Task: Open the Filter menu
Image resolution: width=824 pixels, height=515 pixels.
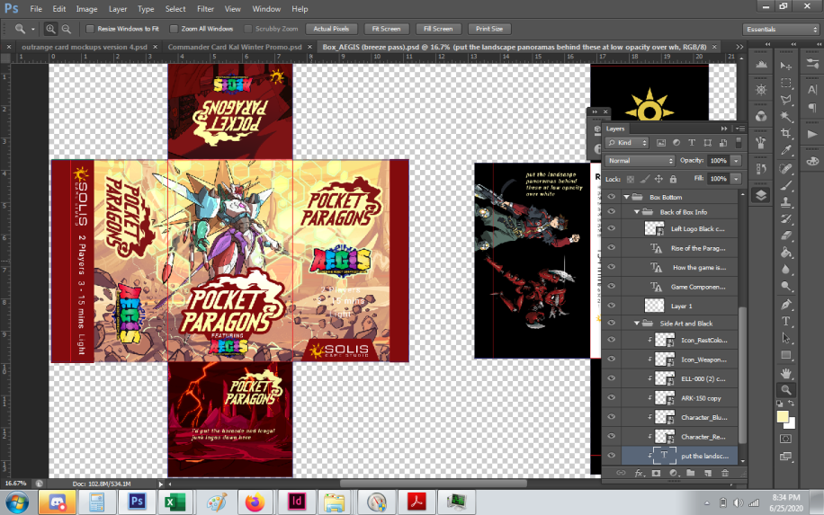Action: click(x=205, y=9)
